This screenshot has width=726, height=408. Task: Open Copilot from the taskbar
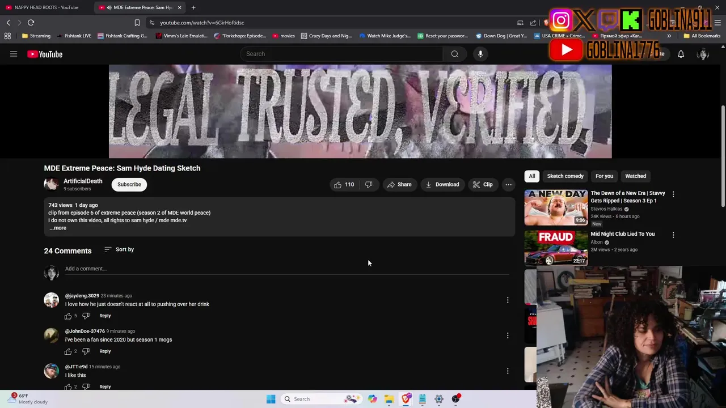(372, 399)
